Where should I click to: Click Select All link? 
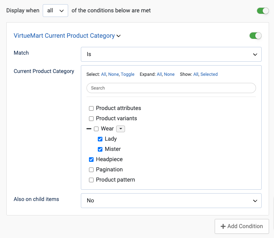103,74
